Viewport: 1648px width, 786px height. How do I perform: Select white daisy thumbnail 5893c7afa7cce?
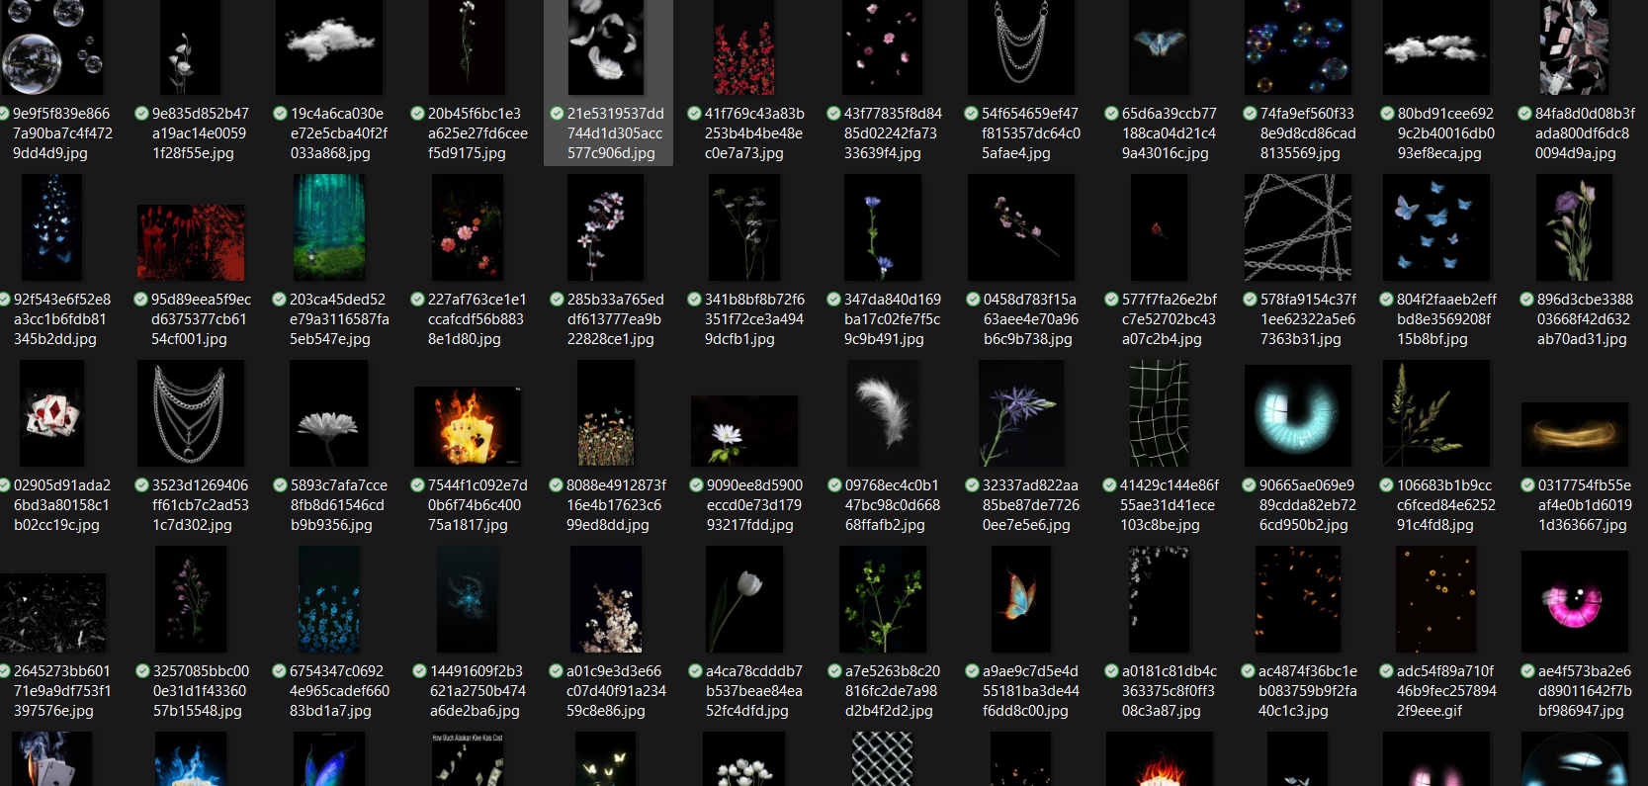(x=329, y=413)
